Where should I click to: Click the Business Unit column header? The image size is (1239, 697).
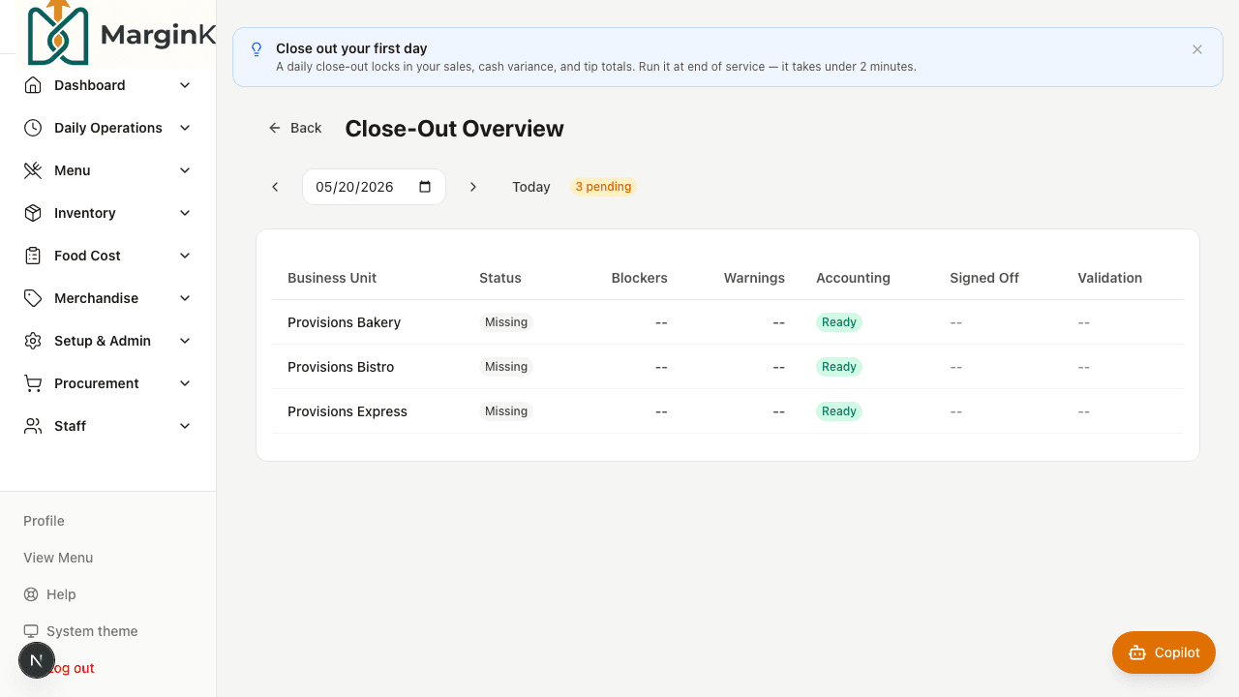point(332,278)
